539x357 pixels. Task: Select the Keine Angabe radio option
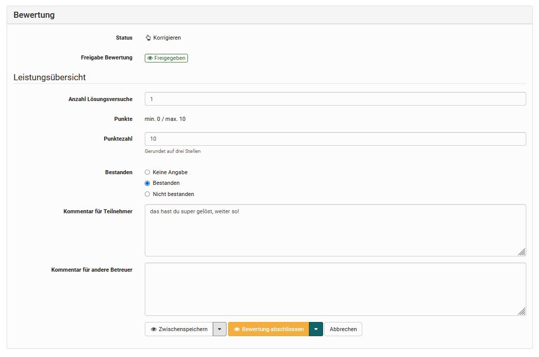[147, 172]
